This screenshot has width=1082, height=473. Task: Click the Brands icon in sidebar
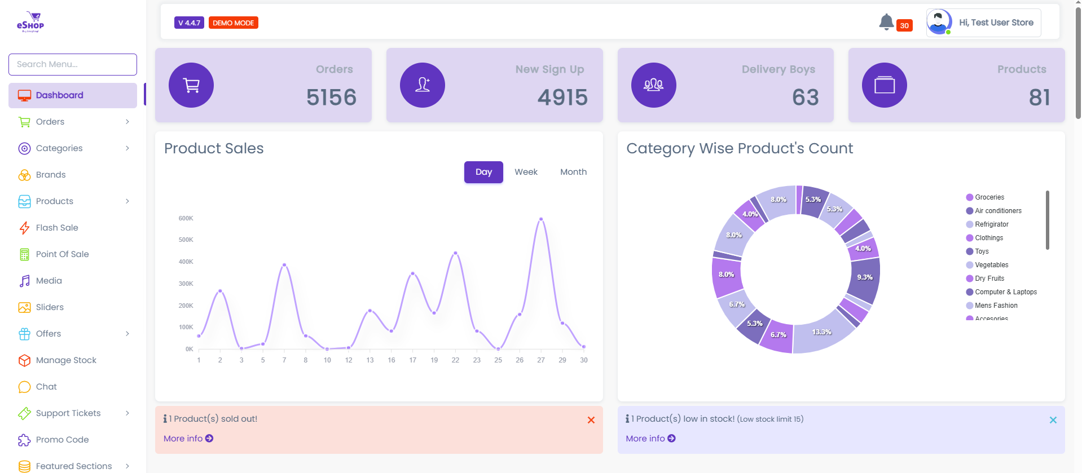point(24,175)
